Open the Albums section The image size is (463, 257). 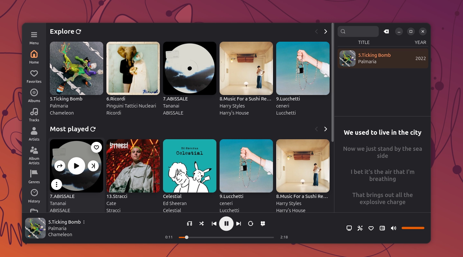[34, 96]
